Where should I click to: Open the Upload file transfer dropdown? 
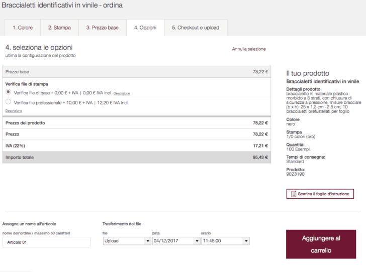[x=127, y=241]
